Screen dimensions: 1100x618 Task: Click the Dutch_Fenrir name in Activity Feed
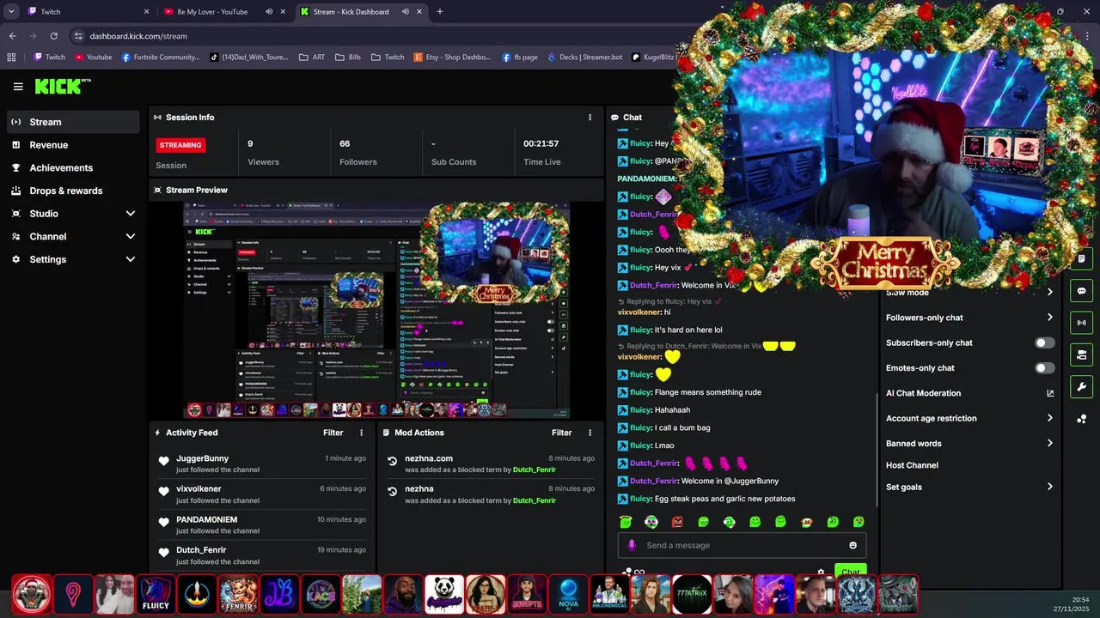[201, 550]
